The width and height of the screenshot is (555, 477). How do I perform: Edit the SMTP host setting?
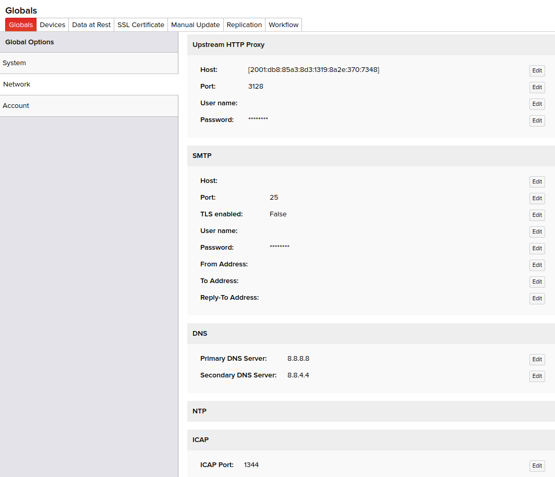537,182
